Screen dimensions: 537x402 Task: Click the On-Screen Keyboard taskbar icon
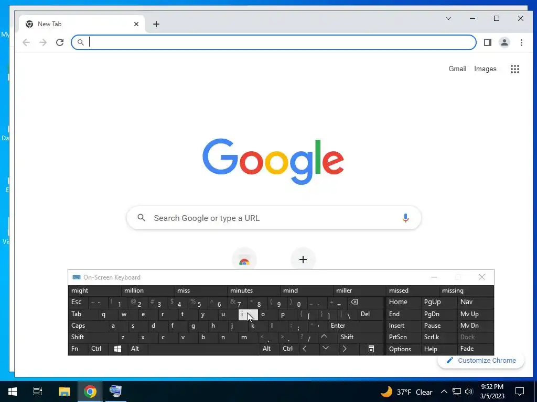pos(115,392)
